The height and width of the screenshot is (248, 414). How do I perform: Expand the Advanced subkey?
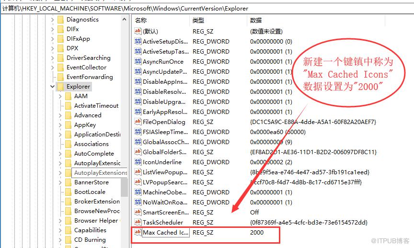point(60,115)
